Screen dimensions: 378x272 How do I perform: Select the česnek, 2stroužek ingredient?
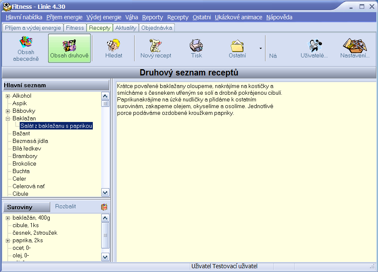tap(35, 233)
